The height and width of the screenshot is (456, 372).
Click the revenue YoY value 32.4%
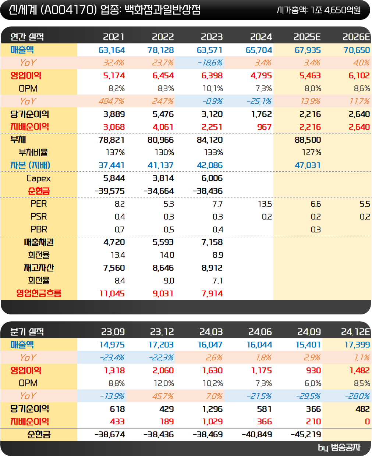pyautogui.click(x=114, y=63)
